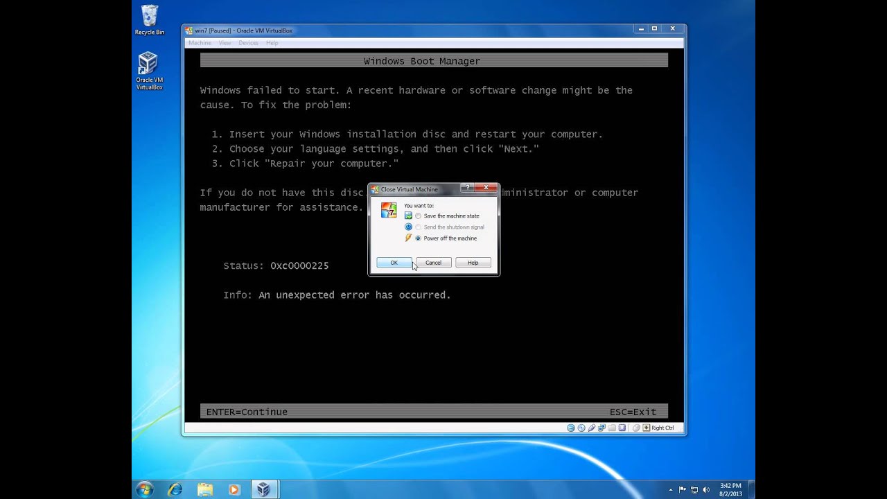Maximize the win7 VirtualBox window
The height and width of the screenshot is (499, 887).
[x=654, y=28]
